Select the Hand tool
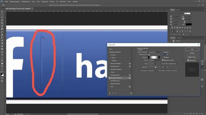Viewport: 206px width, 115px height. click(x=2, y=63)
